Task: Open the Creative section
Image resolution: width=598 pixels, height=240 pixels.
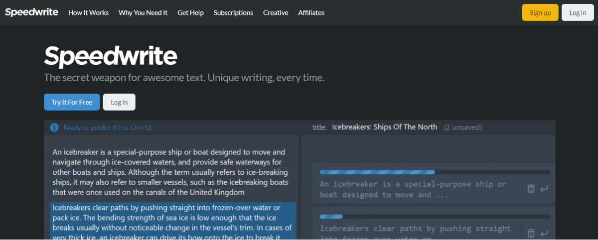Action: click(x=276, y=12)
